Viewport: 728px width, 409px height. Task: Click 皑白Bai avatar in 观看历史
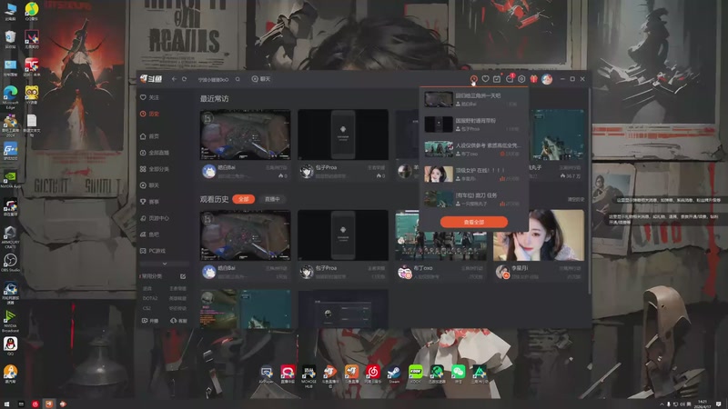point(209,272)
